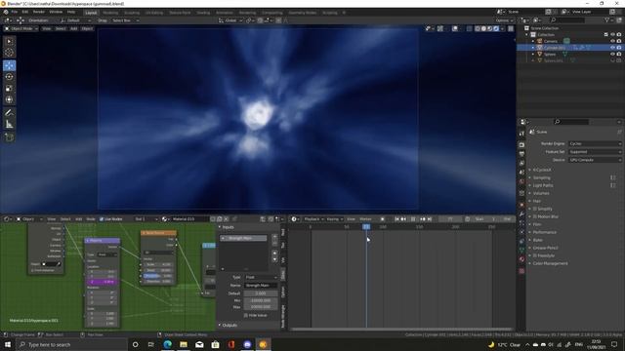625x351 pixels.
Task: Switch viewport to Material Preview shading
Action: 490,28
